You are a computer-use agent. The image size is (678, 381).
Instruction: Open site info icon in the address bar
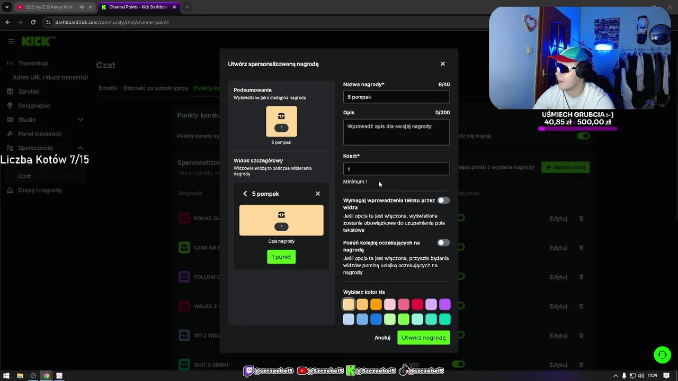(48, 22)
